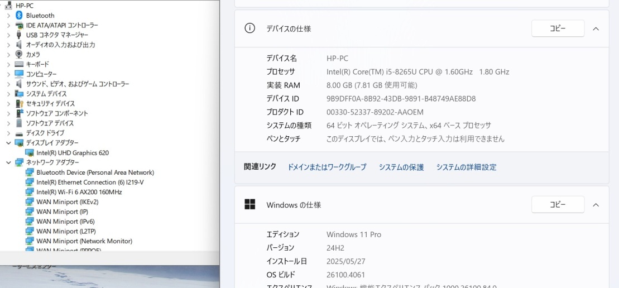Click the pen and touch unavailable message
The width and height of the screenshot is (619, 288).
point(415,139)
